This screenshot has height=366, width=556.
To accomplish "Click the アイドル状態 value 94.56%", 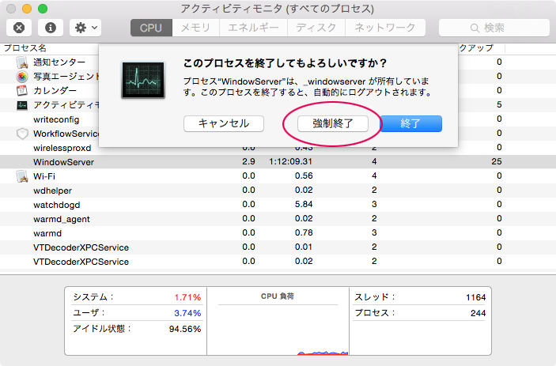I will 185,329.
